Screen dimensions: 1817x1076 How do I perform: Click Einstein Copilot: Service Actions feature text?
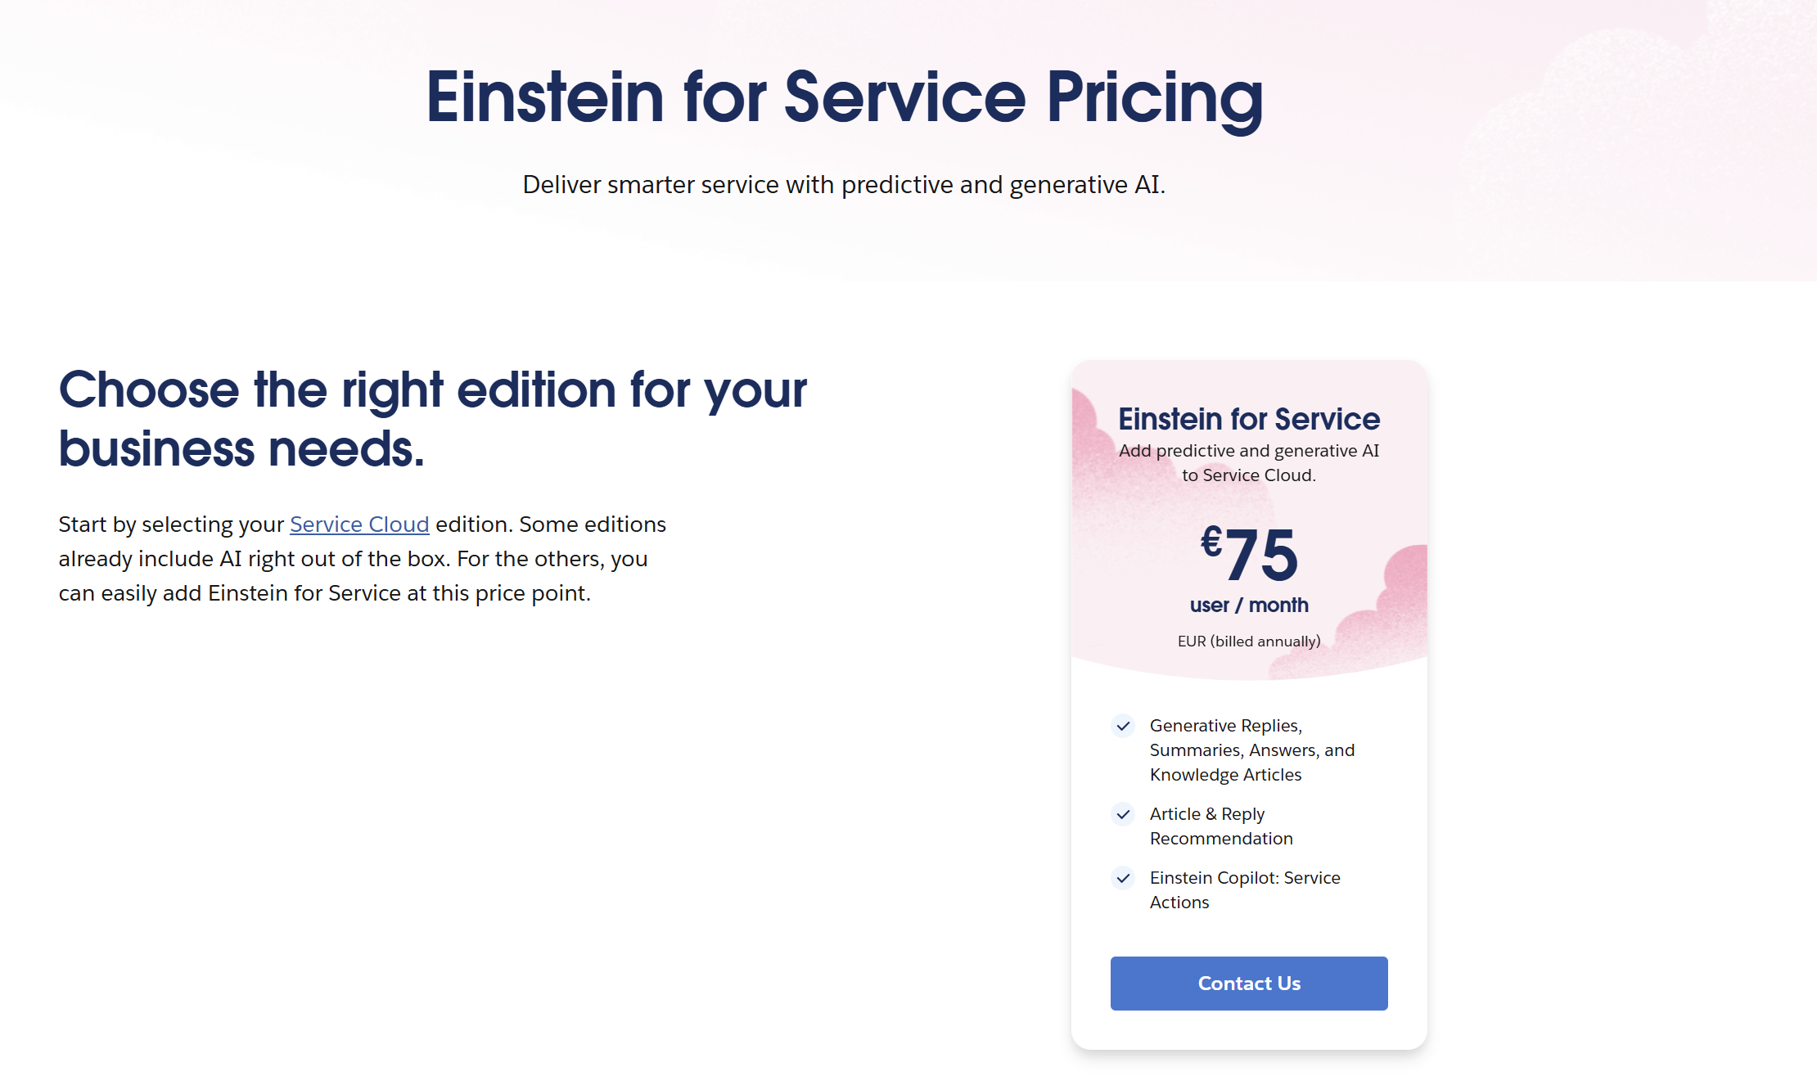(x=1245, y=890)
